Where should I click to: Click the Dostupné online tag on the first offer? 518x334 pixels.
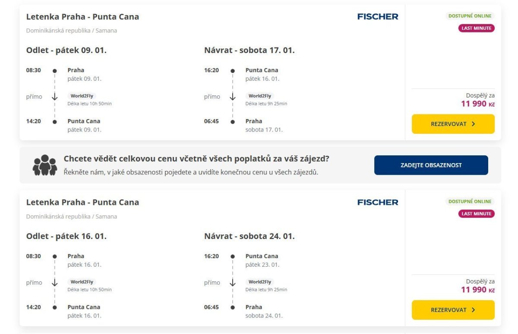tap(470, 16)
